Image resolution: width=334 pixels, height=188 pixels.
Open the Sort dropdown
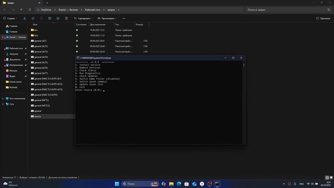point(83,18)
